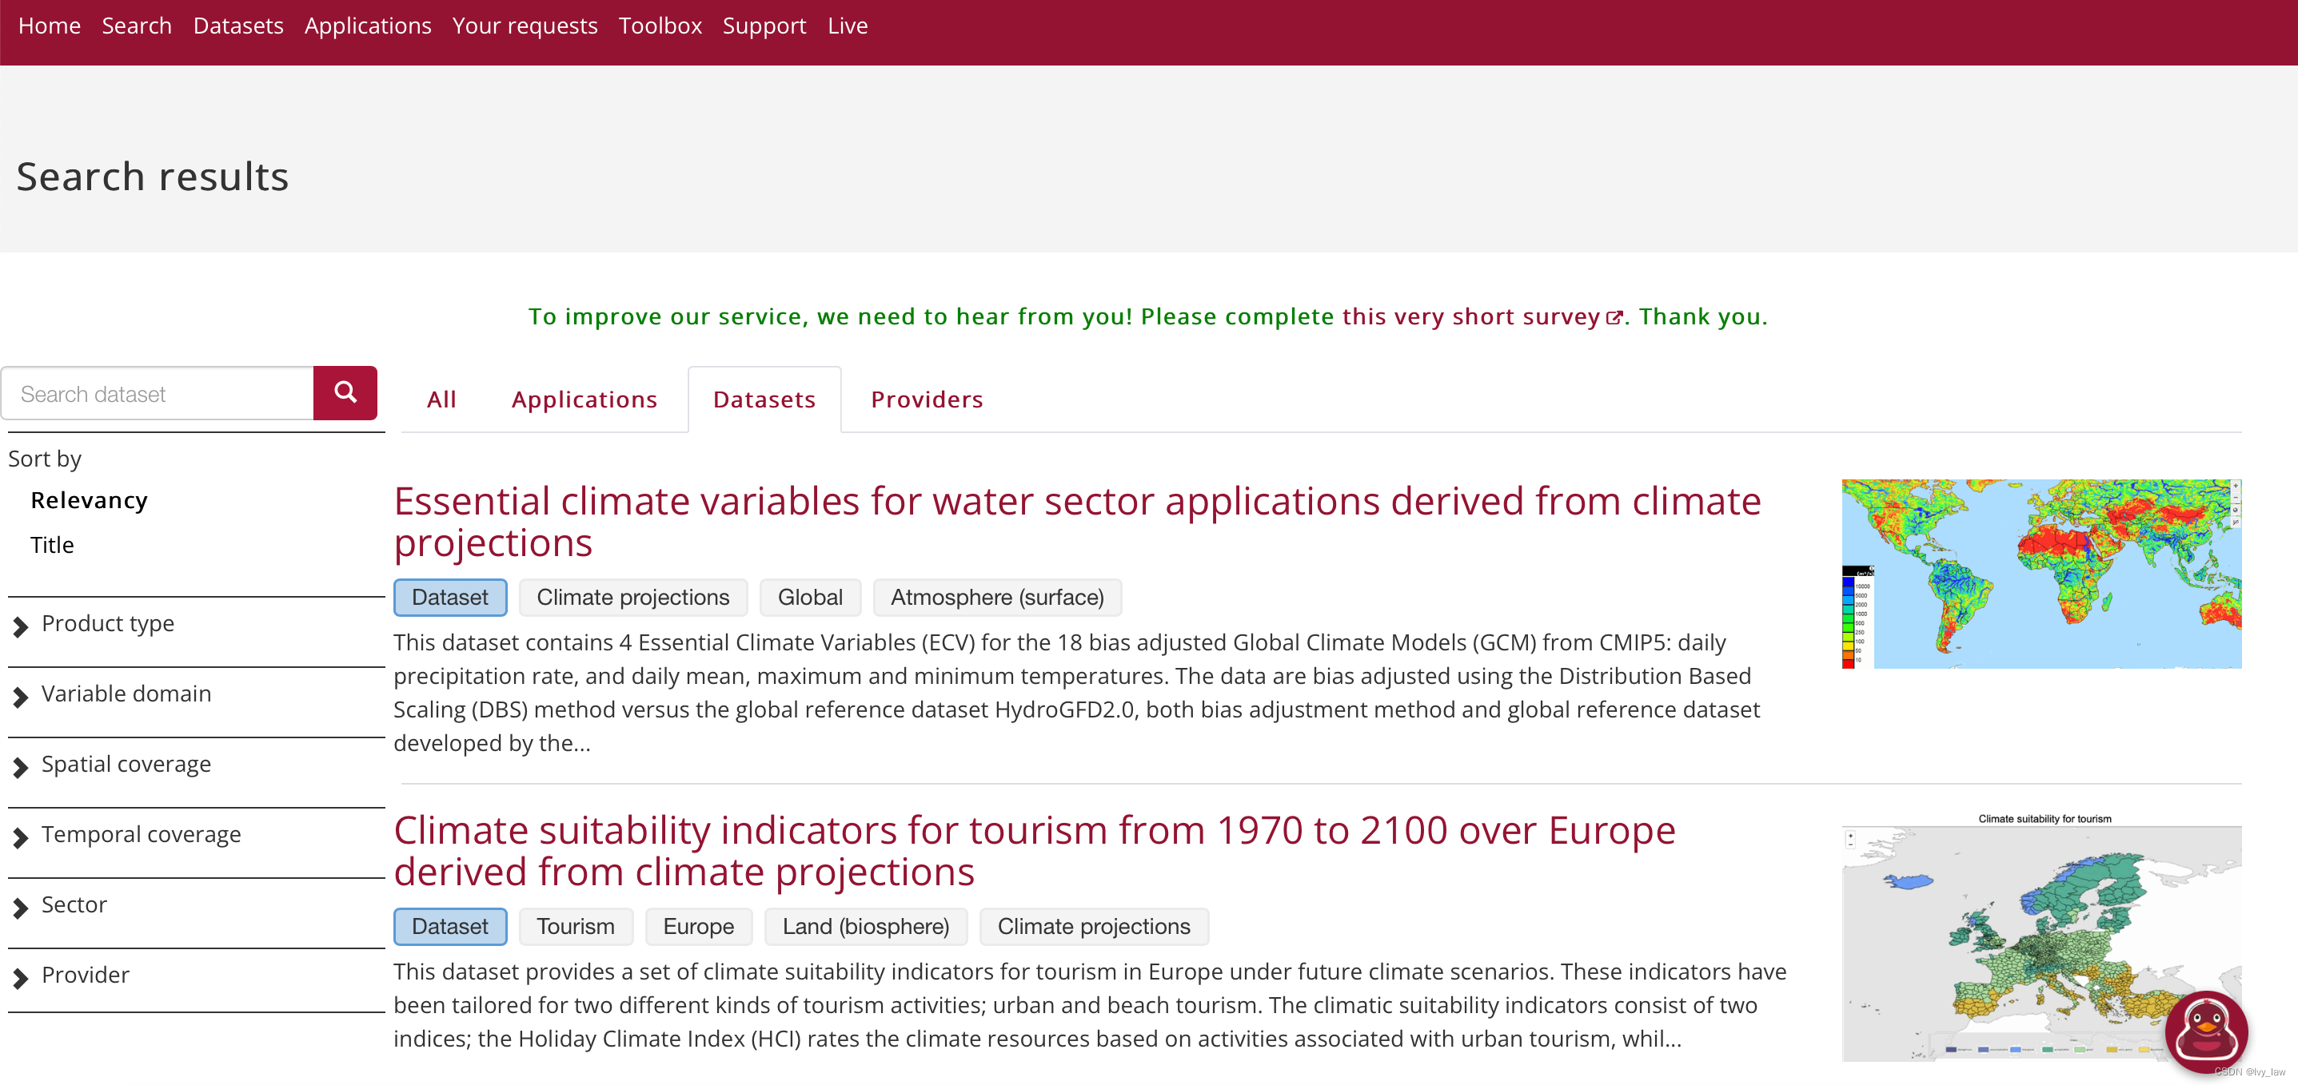
Task: Click the Climate projections tag button
Action: (632, 598)
